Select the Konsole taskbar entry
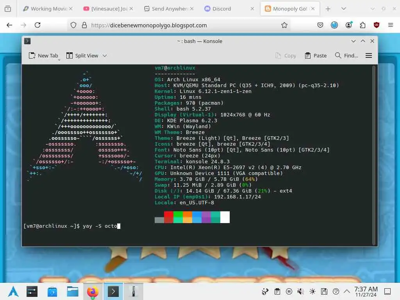Image resolution: width=400 pixels, height=300 pixels. pyautogui.click(x=113, y=291)
